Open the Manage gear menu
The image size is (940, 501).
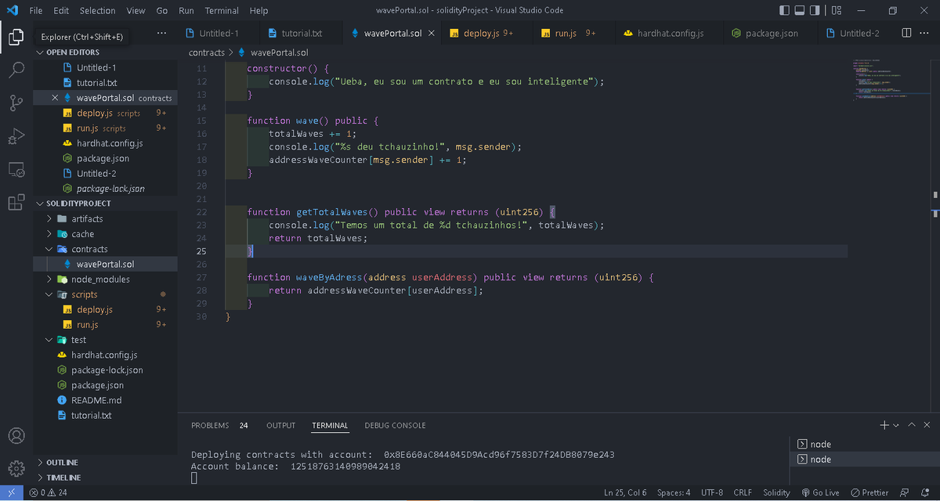click(16, 468)
